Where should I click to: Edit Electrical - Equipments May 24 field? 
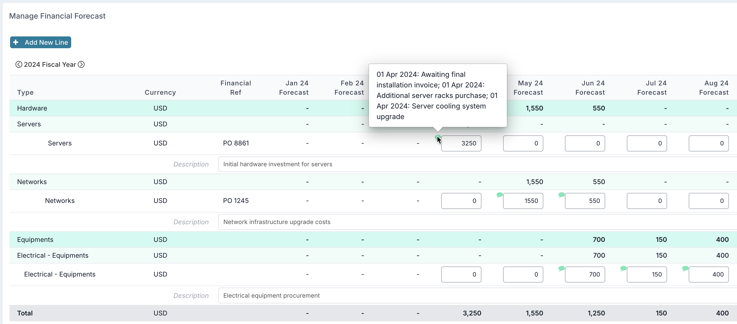click(x=523, y=274)
